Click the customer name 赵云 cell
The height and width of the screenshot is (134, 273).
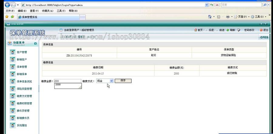point(154,55)
